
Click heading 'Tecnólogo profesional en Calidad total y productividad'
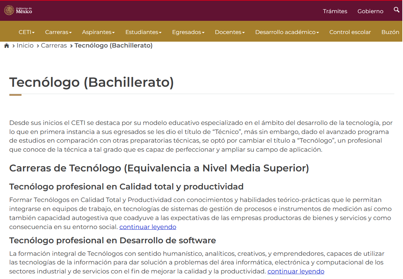point(126,187)
